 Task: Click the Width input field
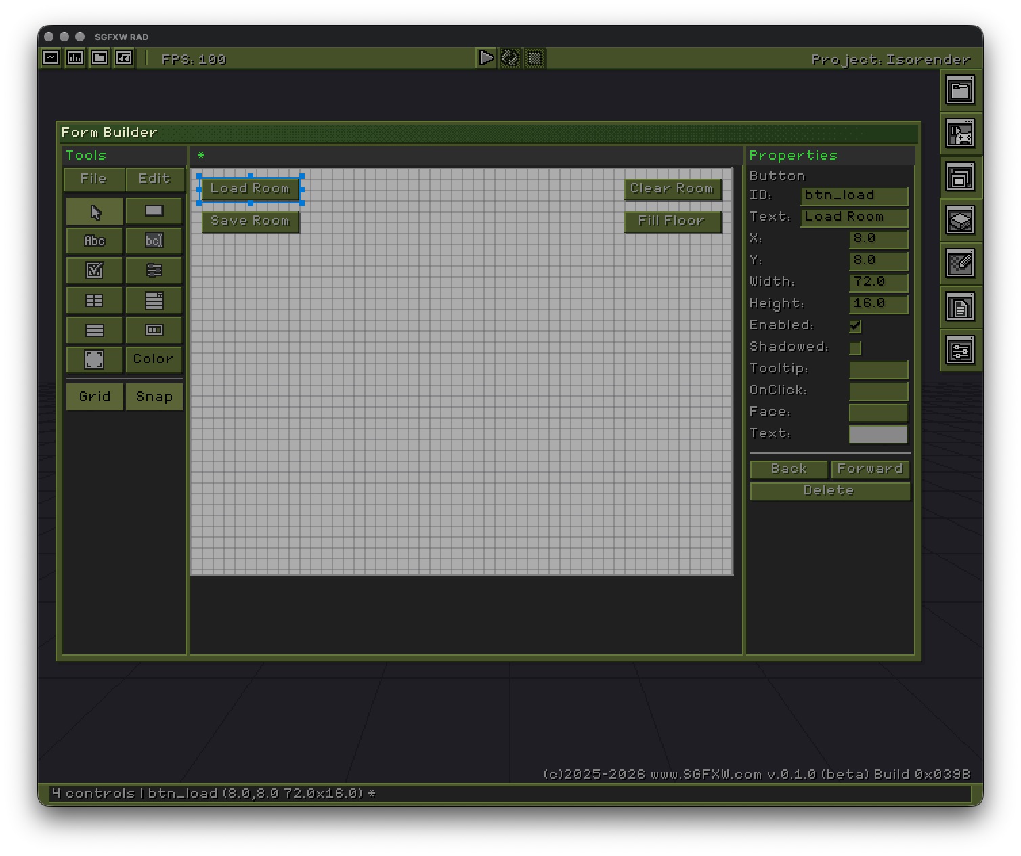click(878, 282)
